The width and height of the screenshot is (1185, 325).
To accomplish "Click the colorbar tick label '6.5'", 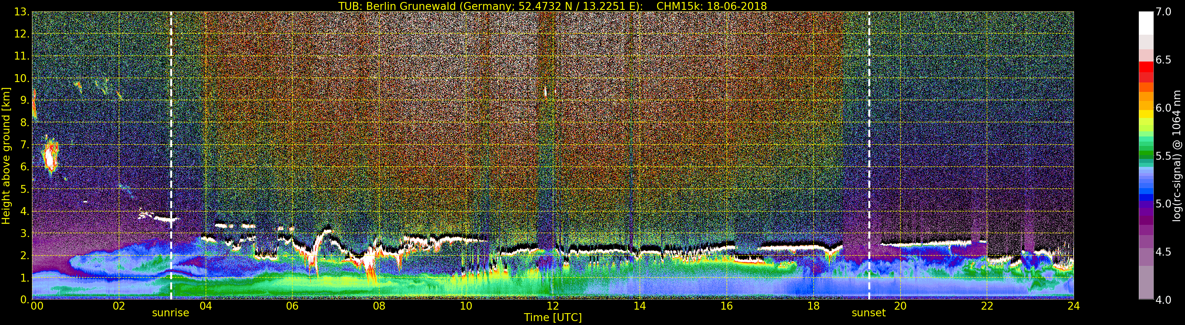I will tap(1164, 60).
